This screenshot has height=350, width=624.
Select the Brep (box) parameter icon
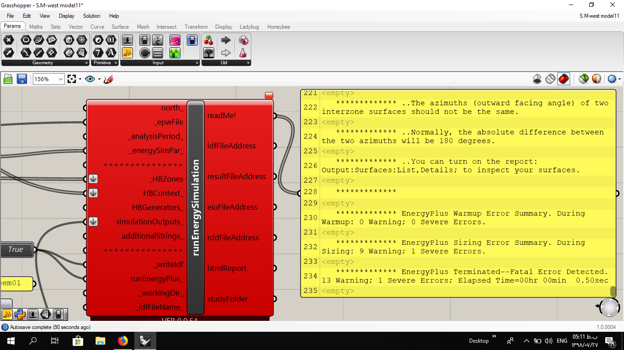point(69,40)
